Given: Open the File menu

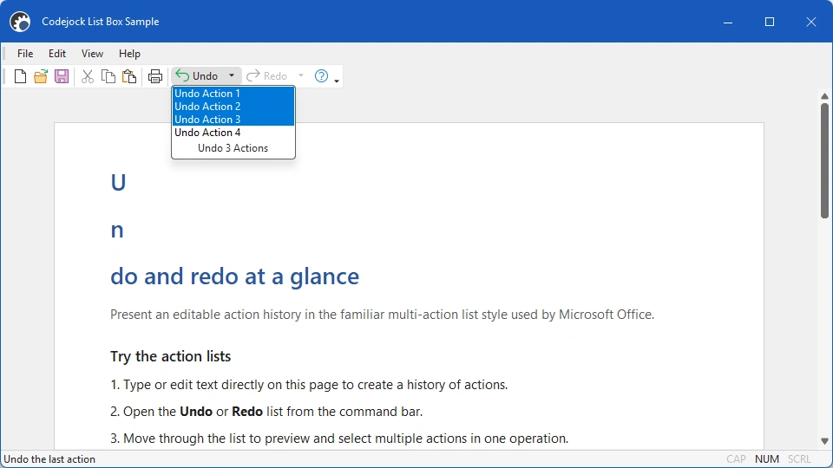Looking at the screenshot, I should [25, 54].
